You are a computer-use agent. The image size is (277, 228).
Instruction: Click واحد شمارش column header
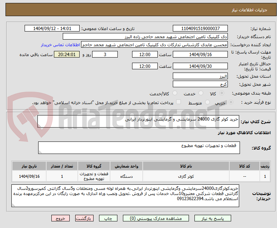click(127, 166)
